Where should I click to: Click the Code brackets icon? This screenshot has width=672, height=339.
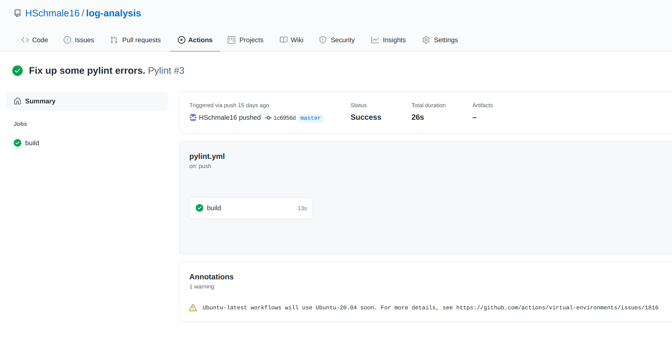coord(25,40)
